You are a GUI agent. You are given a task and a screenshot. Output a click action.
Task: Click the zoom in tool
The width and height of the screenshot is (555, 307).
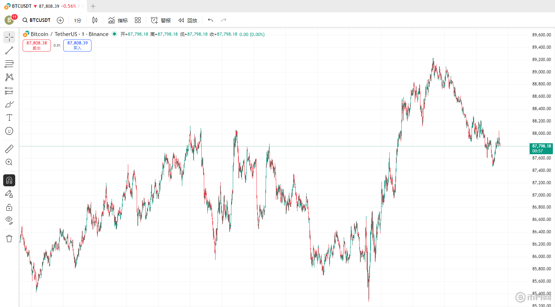(x=9, y=162)
